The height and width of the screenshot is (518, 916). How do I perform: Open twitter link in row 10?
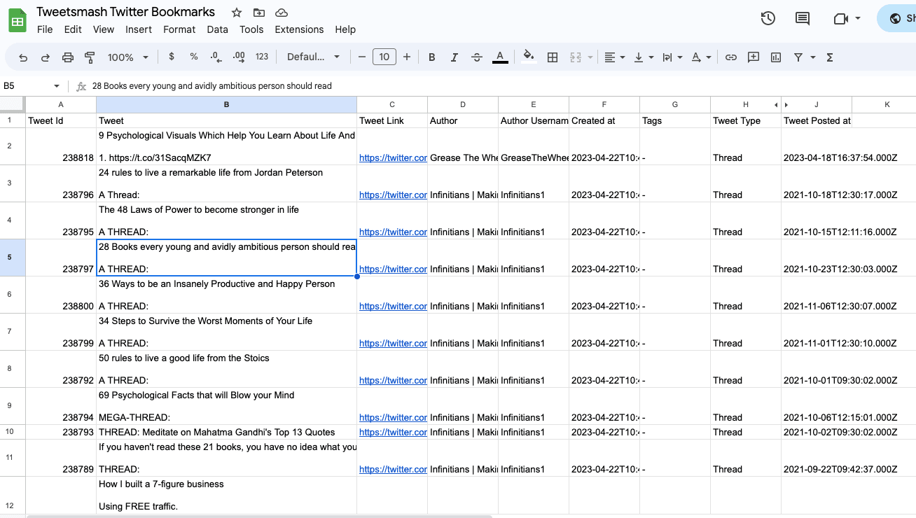pos(393,433)
